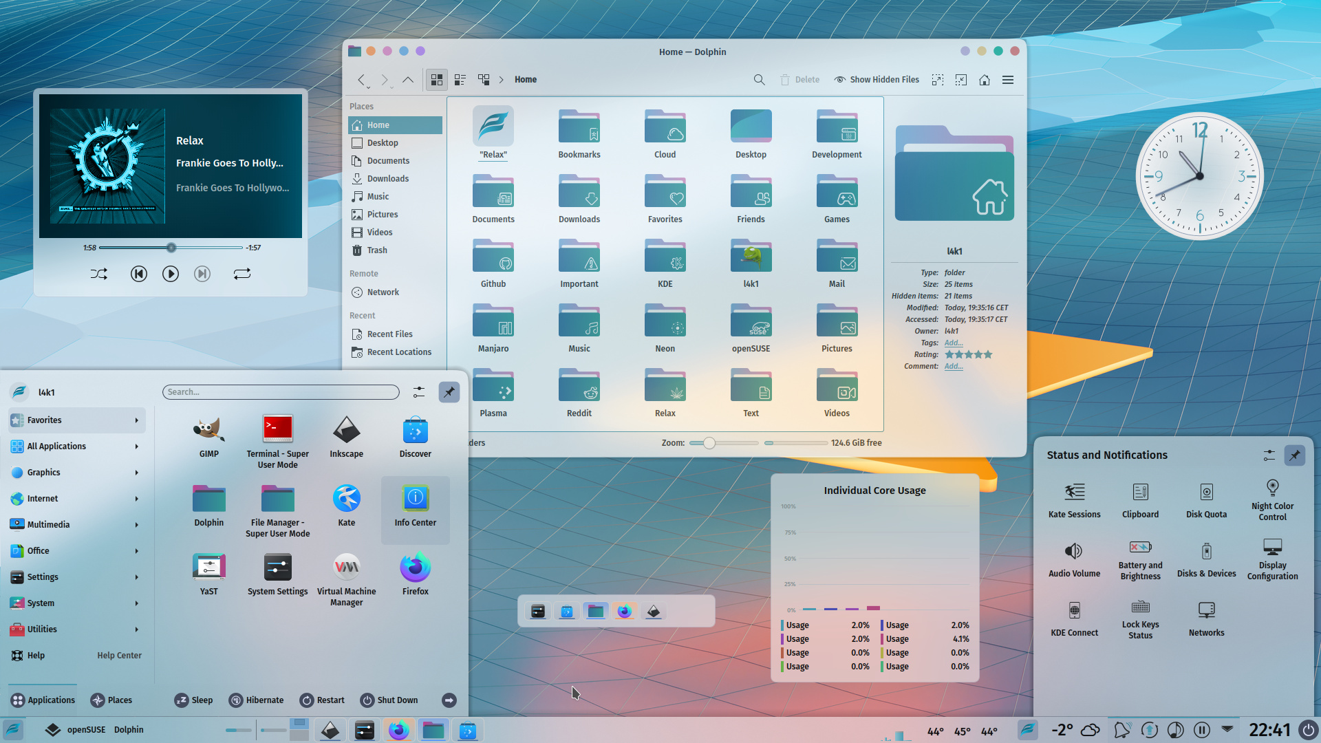The height and width of the screenshot is (743, 1321).
Task: Click the Hibernate button
Action: (x=256, y=700)
